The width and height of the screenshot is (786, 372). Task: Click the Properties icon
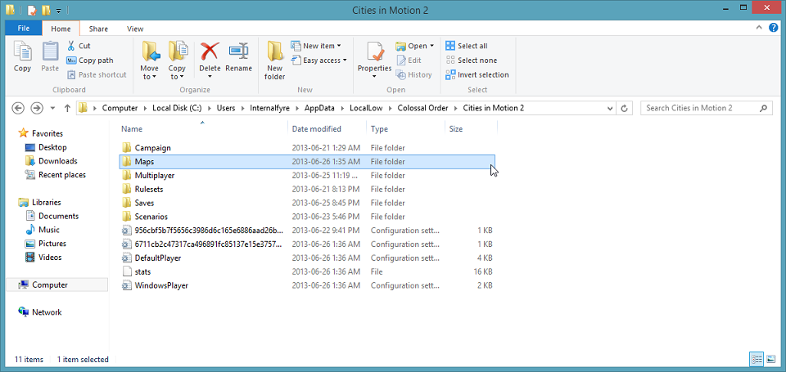pos(374,52)
